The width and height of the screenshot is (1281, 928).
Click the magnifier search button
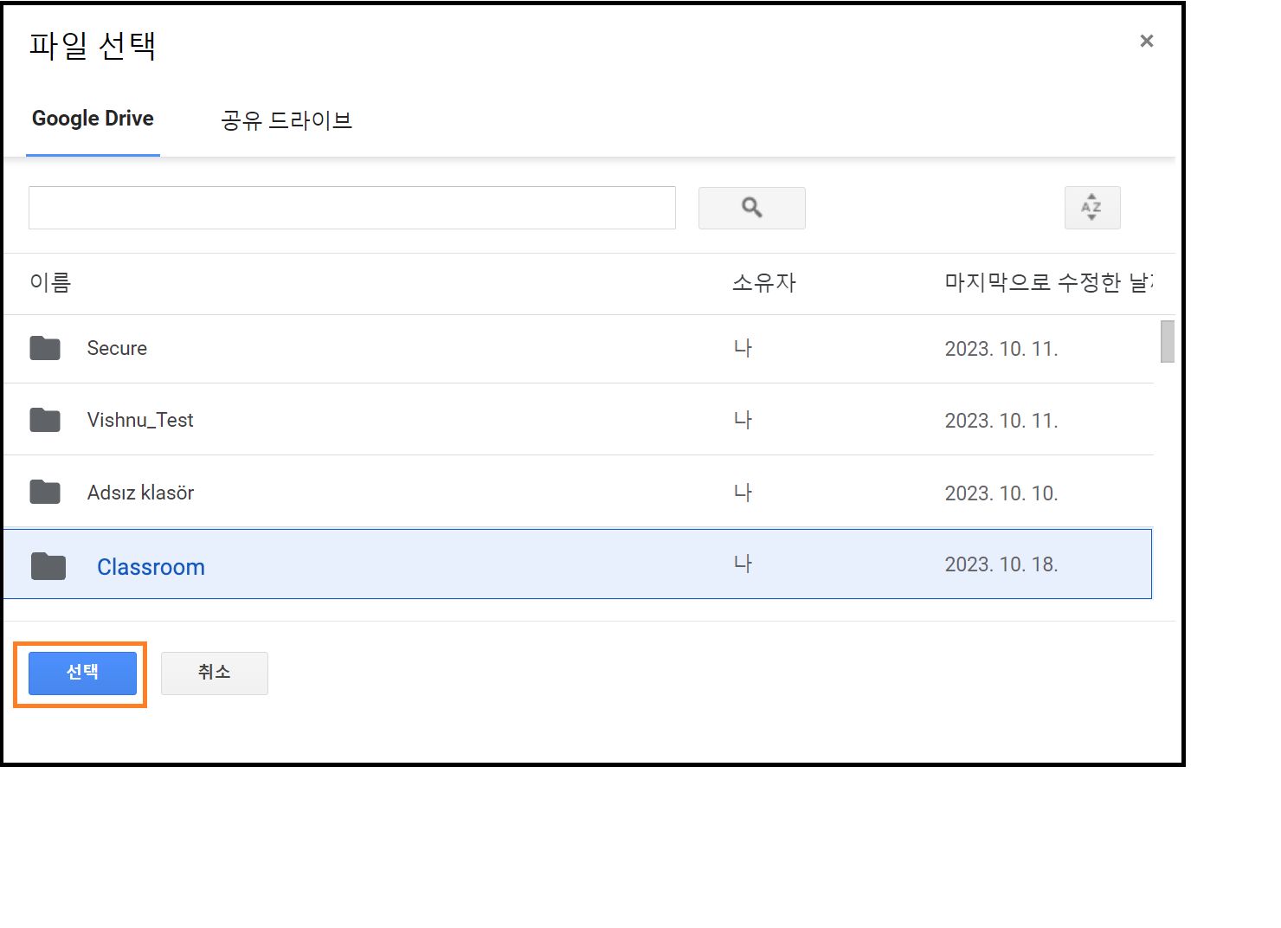pos(751,208)
